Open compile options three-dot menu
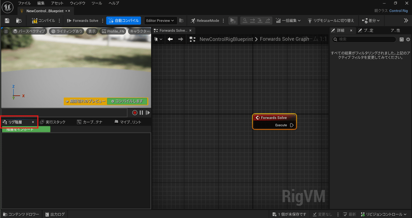This screenshot has width=412, height=218. click(60, 21)
